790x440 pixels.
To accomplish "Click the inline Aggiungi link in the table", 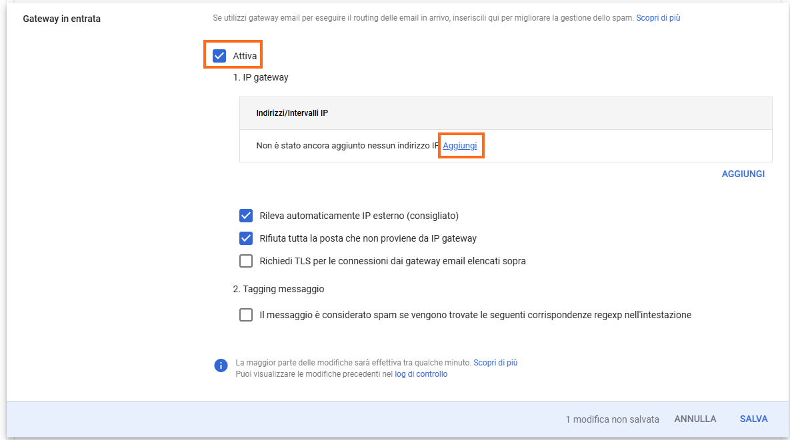I will pyautogui.click(x=460, y=146).
